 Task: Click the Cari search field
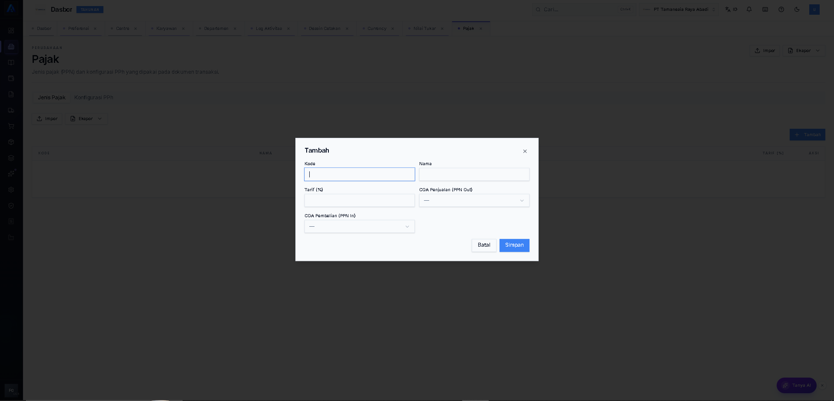click(584, 9)
